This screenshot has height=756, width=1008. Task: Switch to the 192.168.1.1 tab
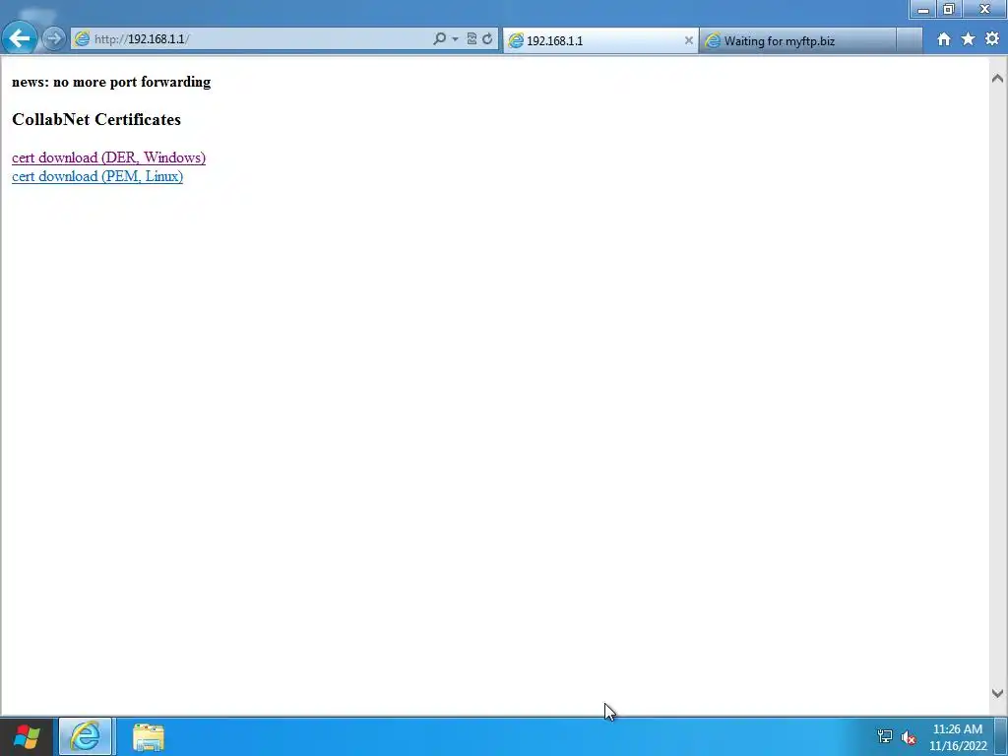pyautogui.click(x=599, y=40)
